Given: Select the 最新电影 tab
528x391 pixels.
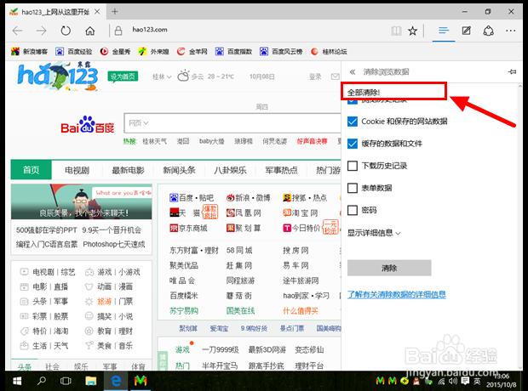Looking at the screenshot, I should [x=128, y=171].
